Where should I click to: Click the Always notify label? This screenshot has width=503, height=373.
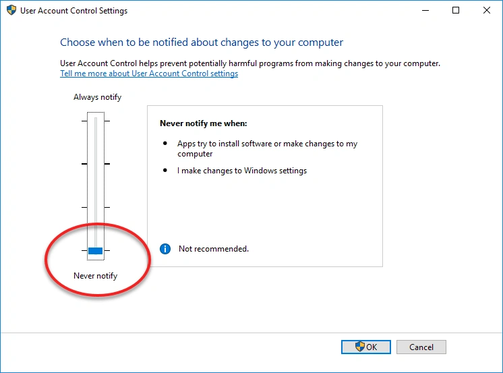[x=97, y=97]
